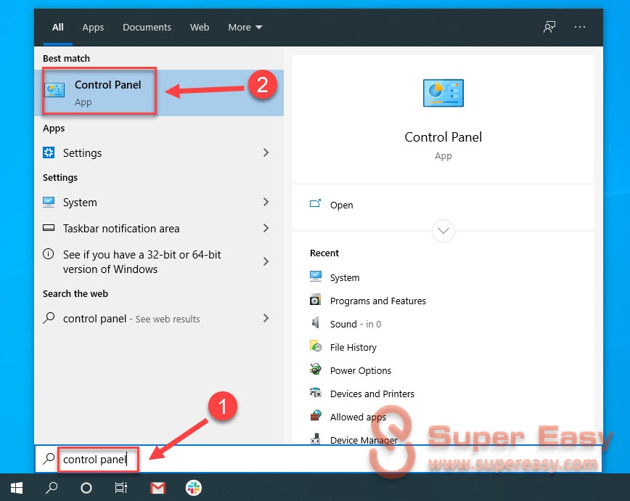Click Open in the preview pane
This screenshot has height=501, width=630.
click(x=342, y=205)
